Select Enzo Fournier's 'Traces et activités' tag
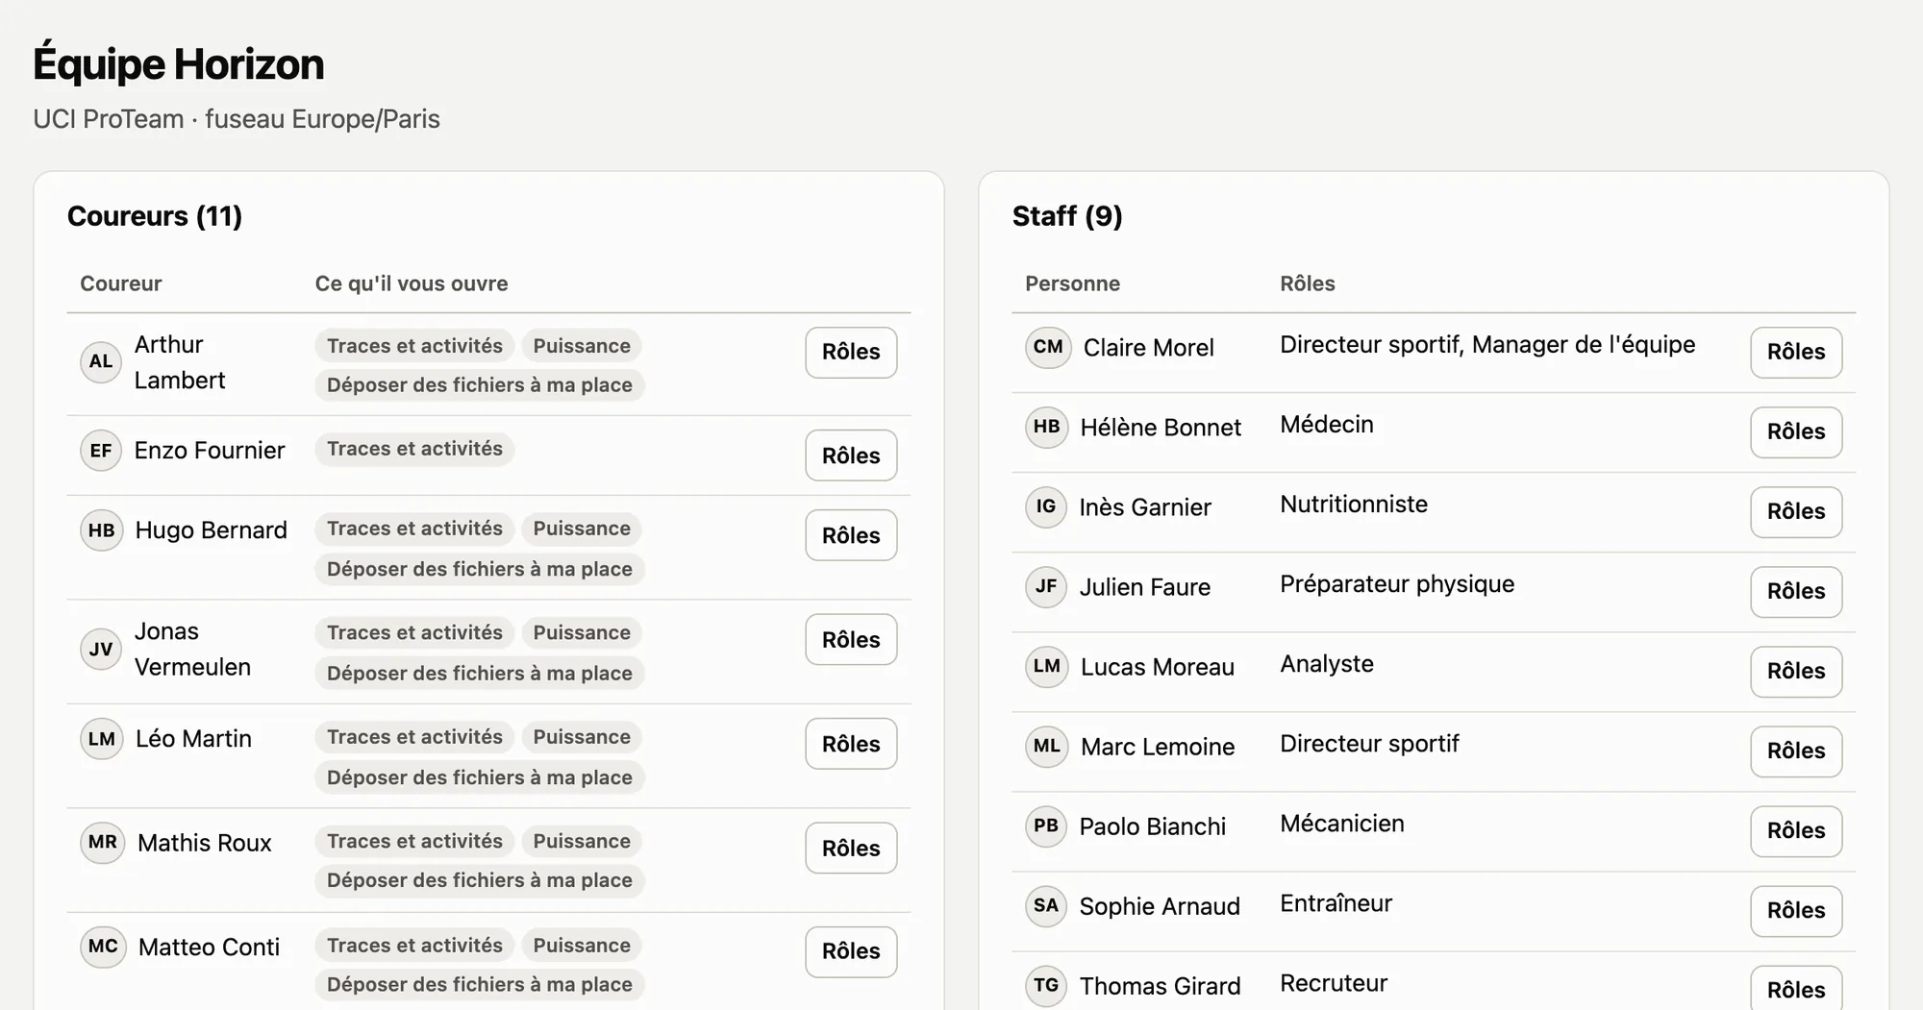The image size is (1923, 1010). tap(414, 449)
